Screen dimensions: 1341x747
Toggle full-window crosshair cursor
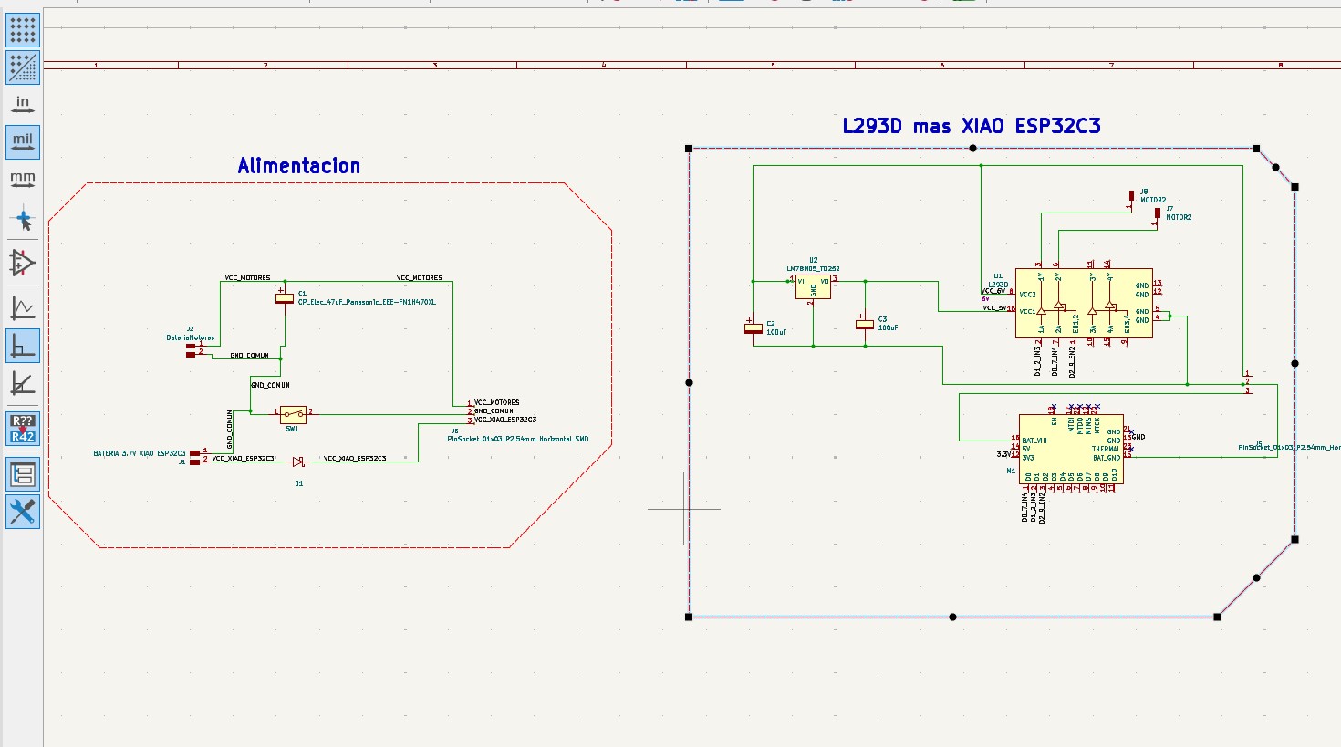pos(23,220)
